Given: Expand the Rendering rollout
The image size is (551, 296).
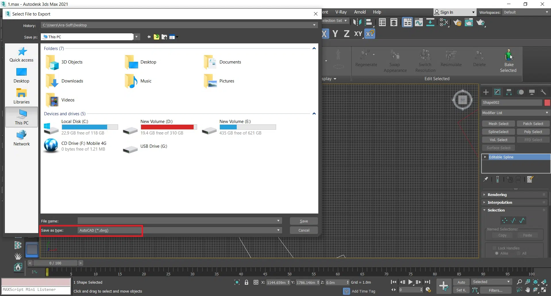Looking at the screenshot, I should [497, 195].
